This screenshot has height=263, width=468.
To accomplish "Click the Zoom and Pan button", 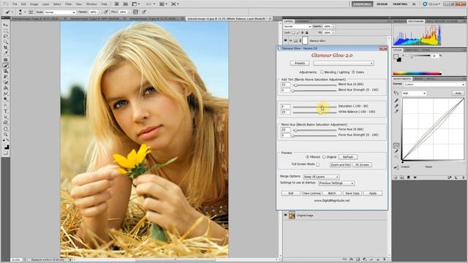I will click(340, 164).
